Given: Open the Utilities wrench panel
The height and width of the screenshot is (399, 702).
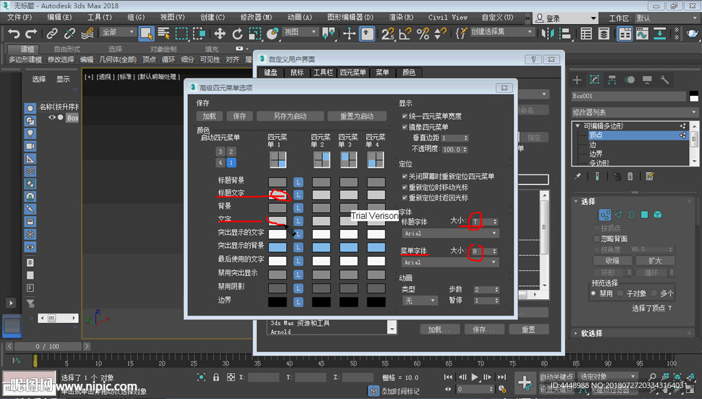Looking at the screenshot, I should point(664,80).
